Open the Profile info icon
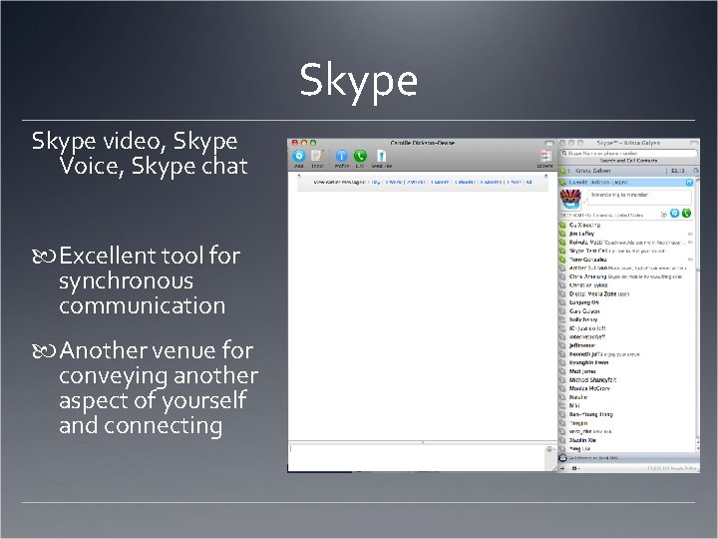The height and width of the screenshot is (539, 718). tap(342, 157)
